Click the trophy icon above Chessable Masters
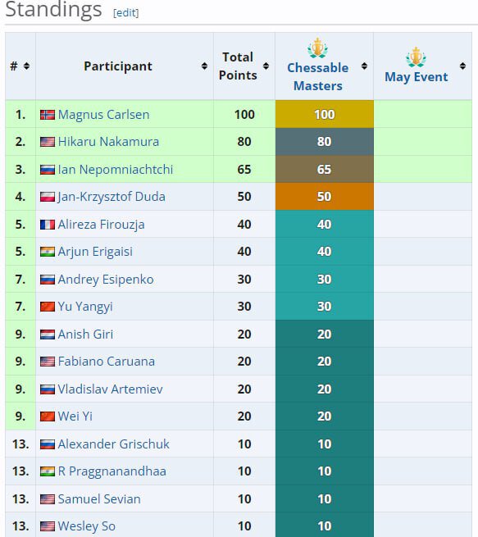Viewport: 478px width, 537px height. (317, 48)
